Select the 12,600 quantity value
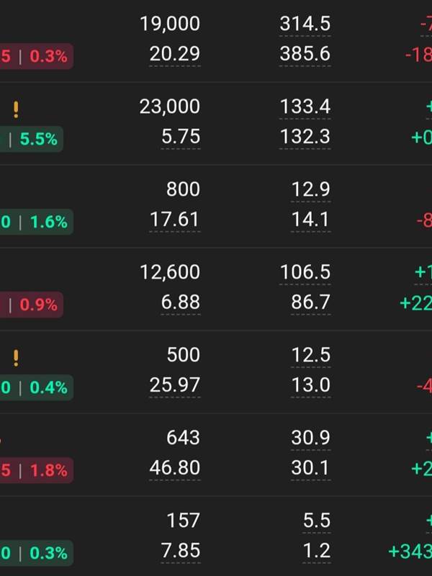This screenshot has width=432, height=576. [170, 272]
